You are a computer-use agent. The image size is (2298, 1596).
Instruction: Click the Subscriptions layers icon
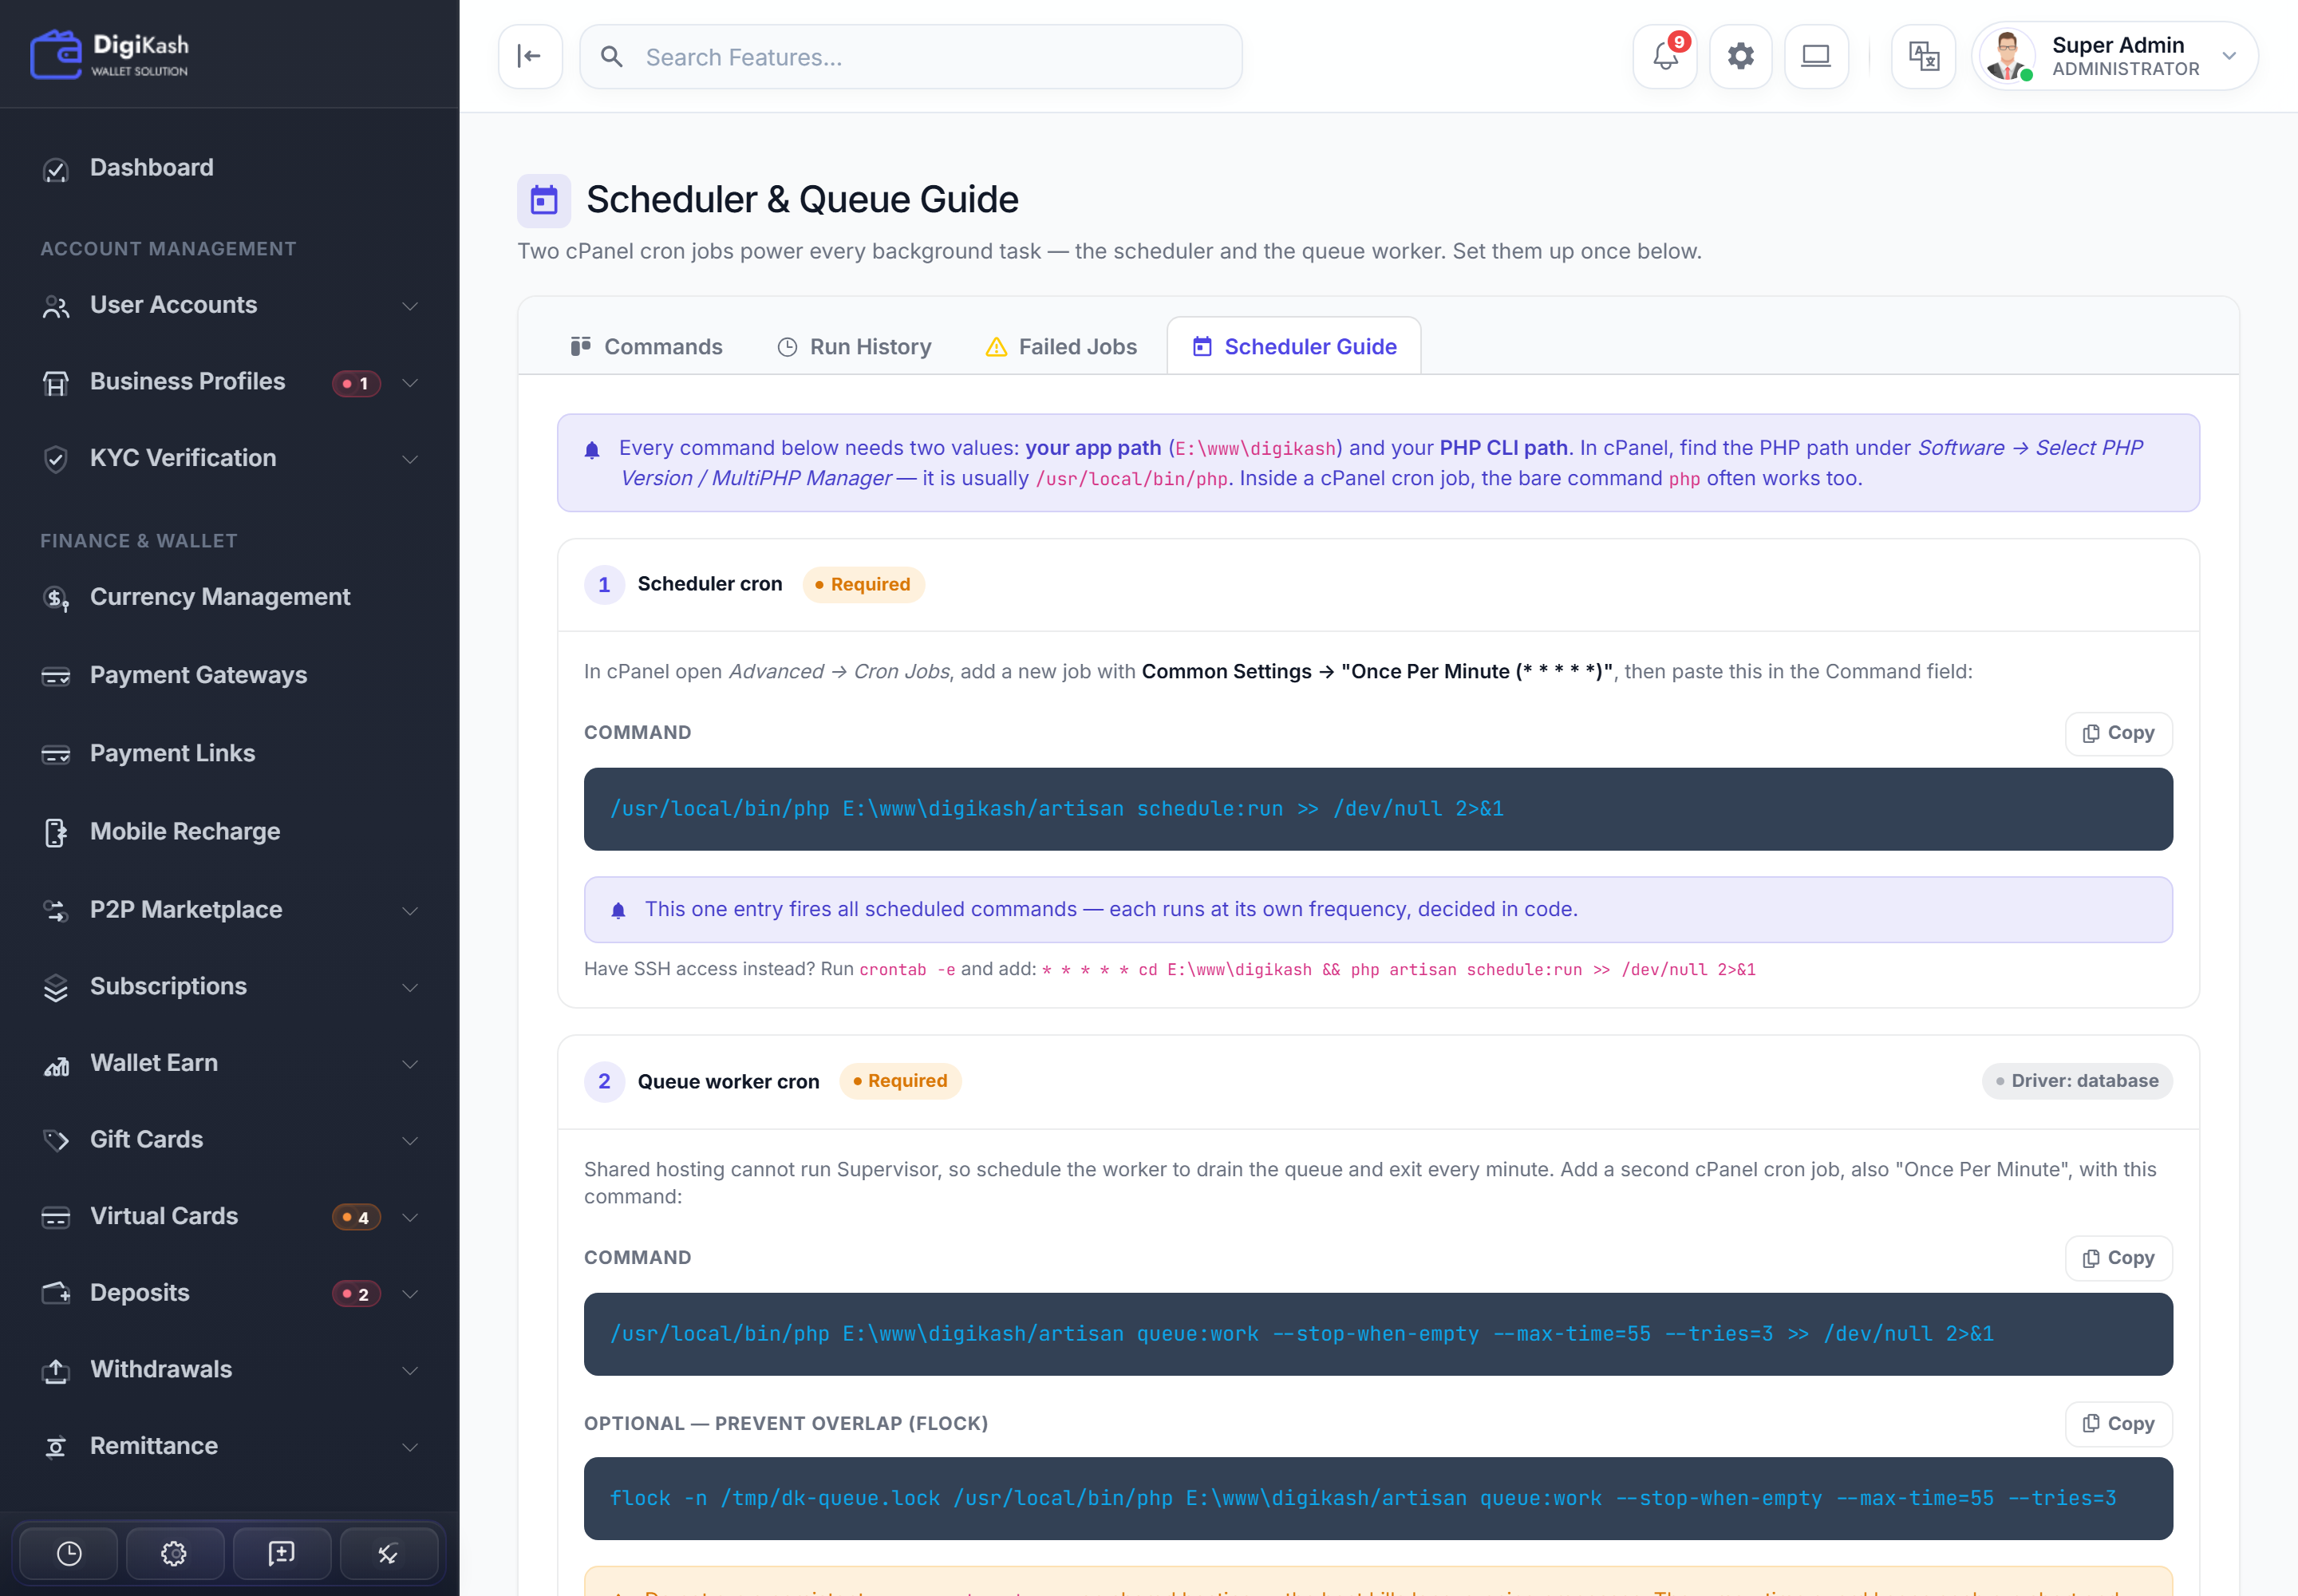[56, 987]
